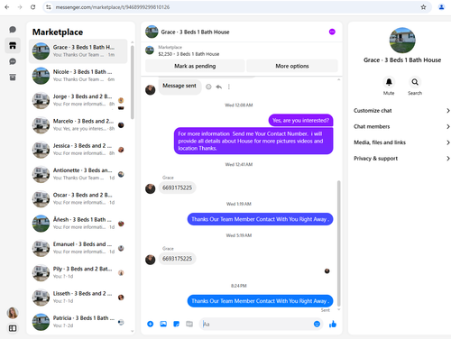Viewport: 451px width, 339px height.
Task: Open the Marcelo 3 Beds conversation
Action: [78, 125]
